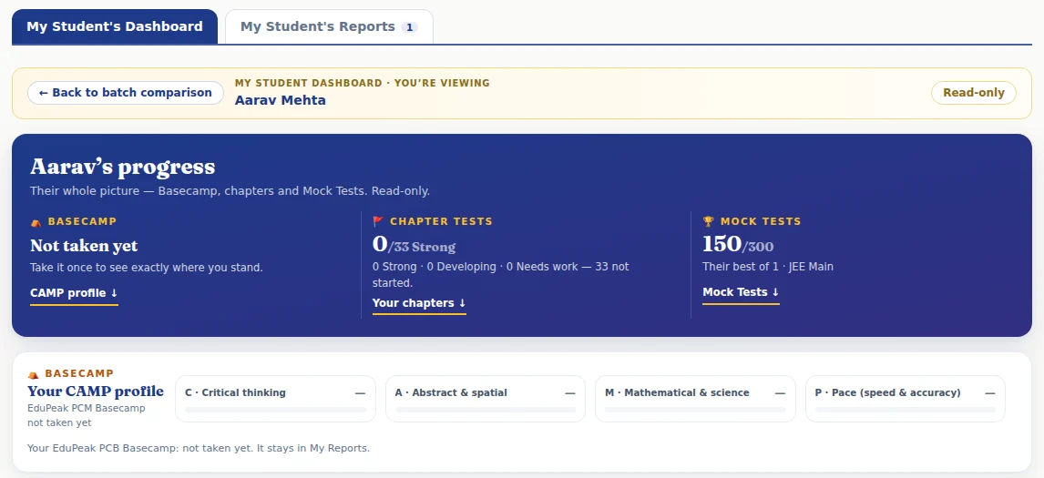This screenshot has height=478, width=1044.
Task: Click the 0/33 Strong score text
Action: coord(414,245)
